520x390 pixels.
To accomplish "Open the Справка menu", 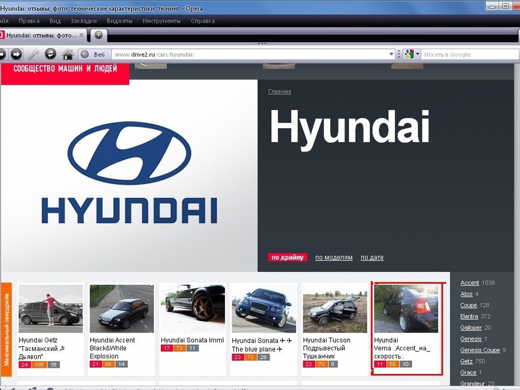I will coord(203,21).
